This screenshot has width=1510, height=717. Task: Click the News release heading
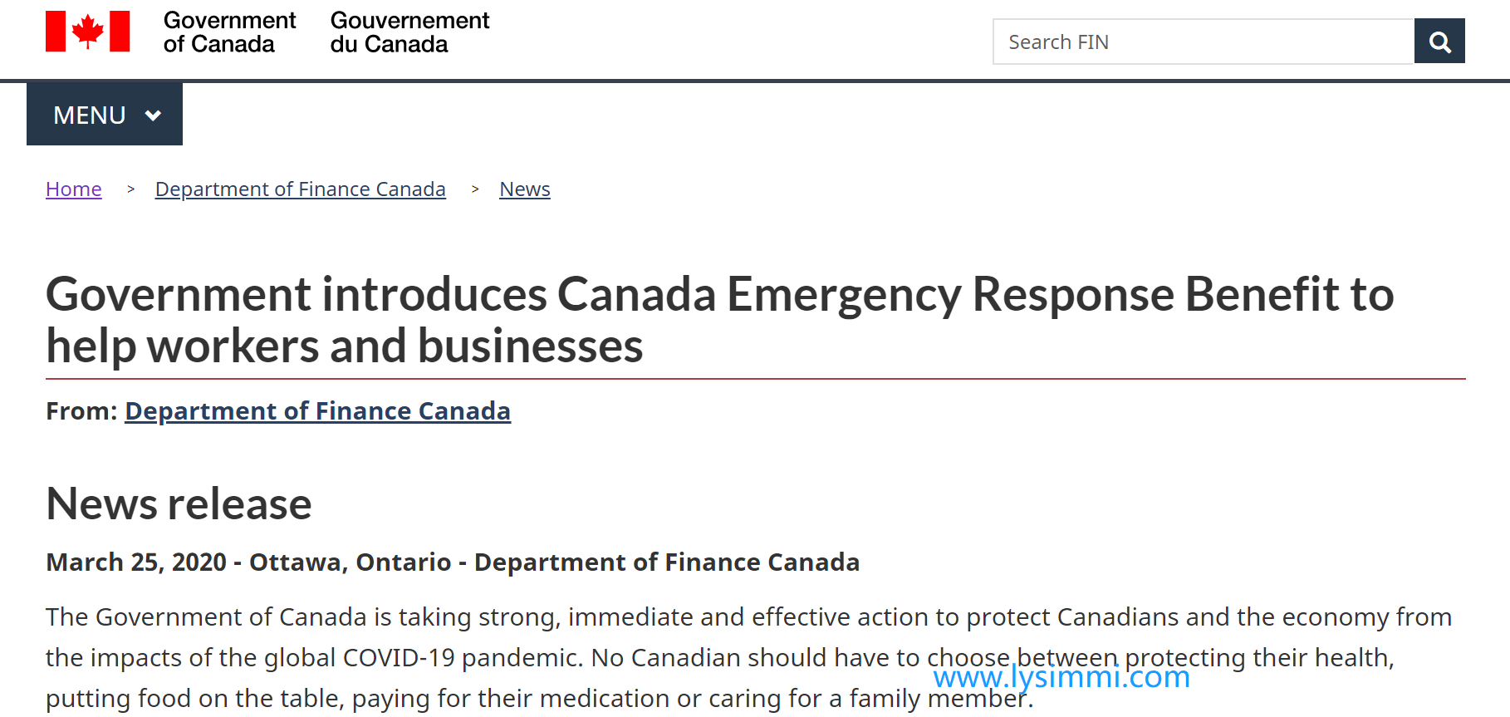click(x=179, y=503)
